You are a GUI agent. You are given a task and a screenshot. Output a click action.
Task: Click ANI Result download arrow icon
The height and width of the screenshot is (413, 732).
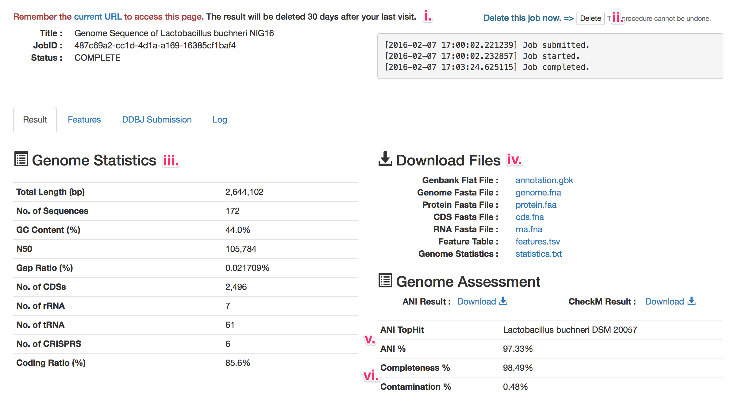click(503, 301)
